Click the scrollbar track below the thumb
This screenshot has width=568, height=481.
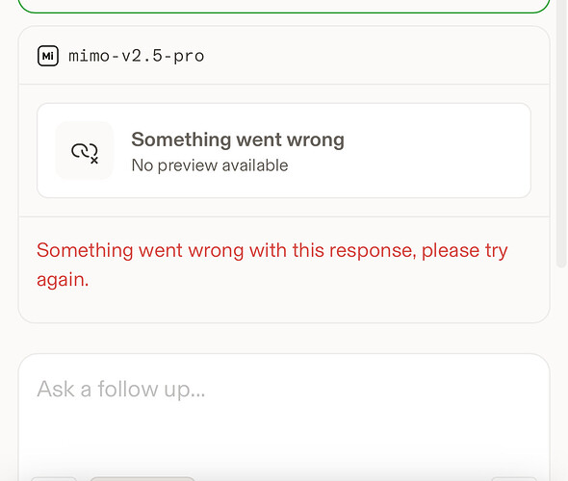tap(561, 373)
